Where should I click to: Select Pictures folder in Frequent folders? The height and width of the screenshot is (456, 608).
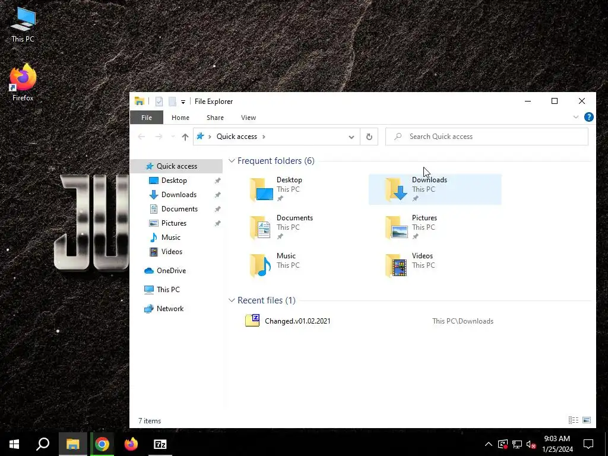pyautogui.click(x=435, y=227)
